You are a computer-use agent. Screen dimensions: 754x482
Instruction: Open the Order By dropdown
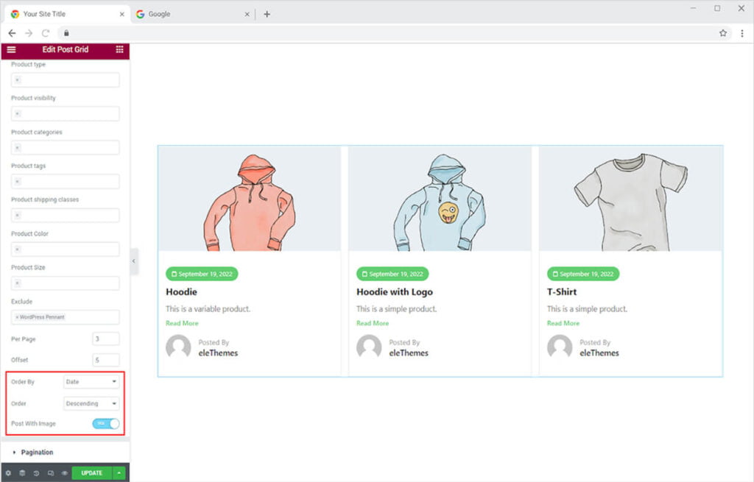[x=91, y=382]
